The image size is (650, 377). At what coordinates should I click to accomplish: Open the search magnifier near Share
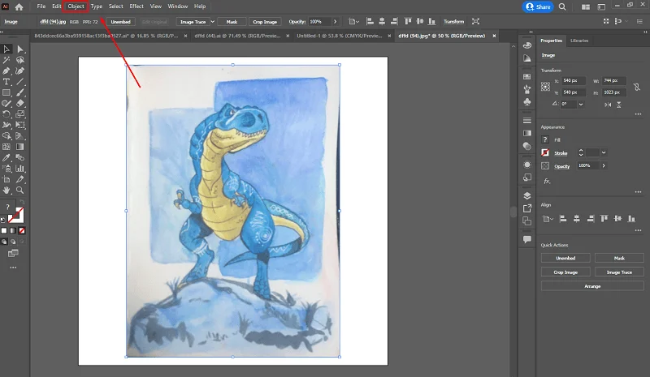[x=562, y=6]
